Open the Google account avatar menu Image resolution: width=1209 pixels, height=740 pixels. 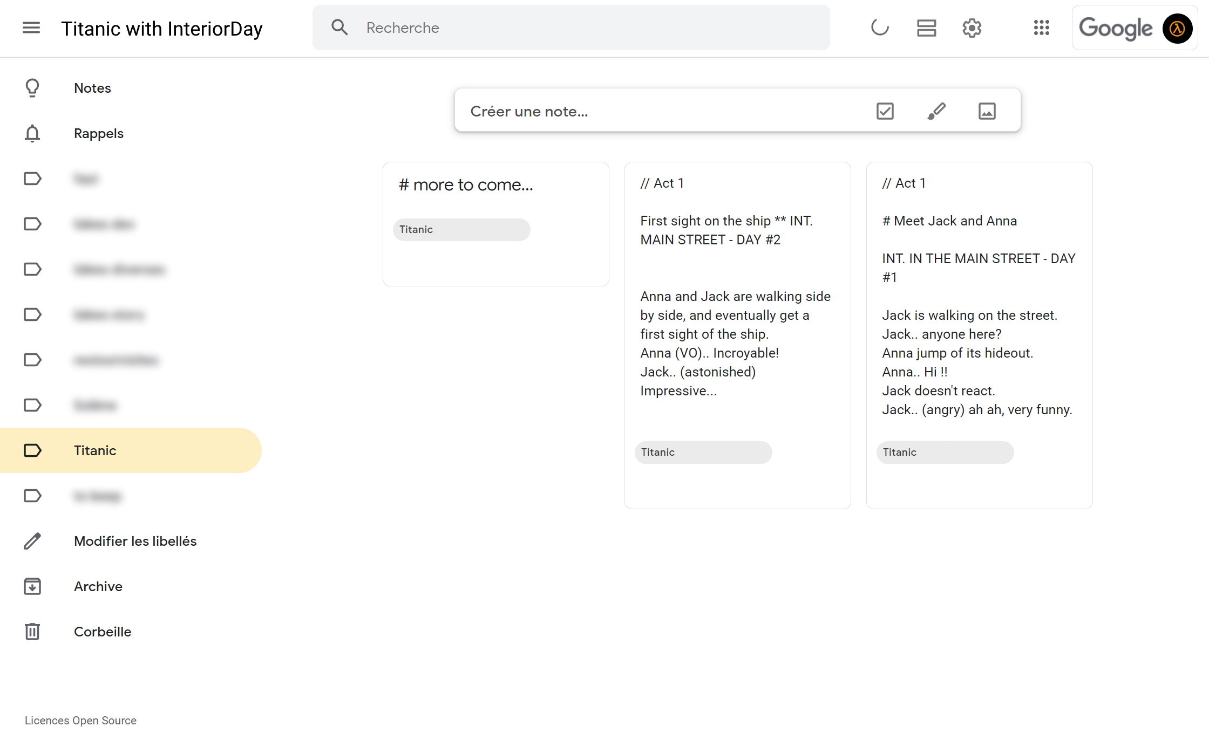[x=1177, y=28]
